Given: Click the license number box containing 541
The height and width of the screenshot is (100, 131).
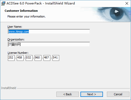Looking at the screenshot, I should click(56, 58).
